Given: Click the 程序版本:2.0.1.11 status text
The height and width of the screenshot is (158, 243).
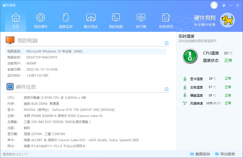Looking at the screenshot, I should (x=15, y=154).
